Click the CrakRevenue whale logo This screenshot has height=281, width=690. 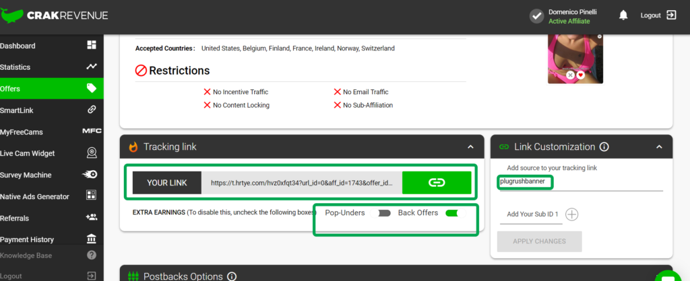[x=12, y=15]
